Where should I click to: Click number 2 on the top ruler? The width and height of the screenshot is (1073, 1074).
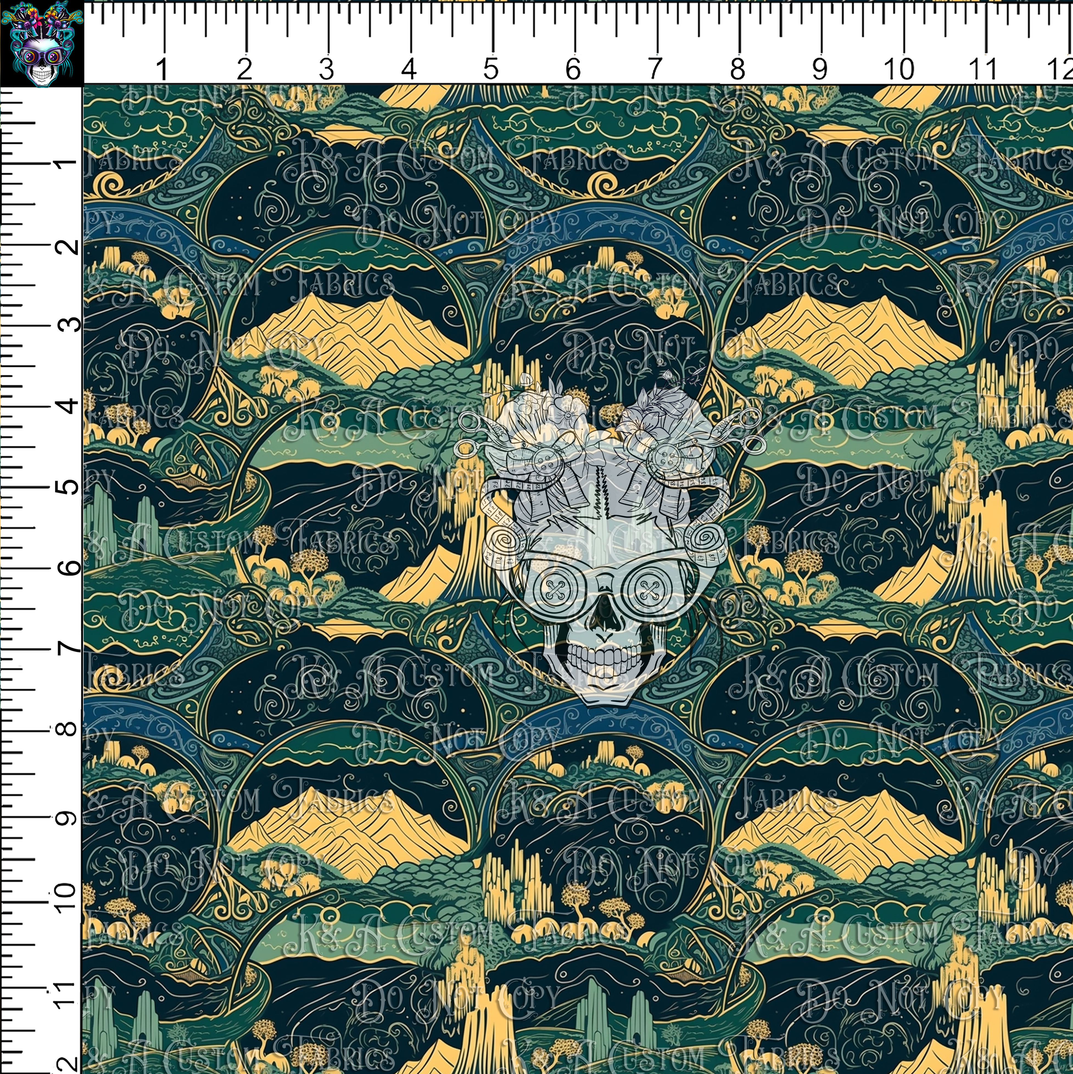tap(244, 69)
